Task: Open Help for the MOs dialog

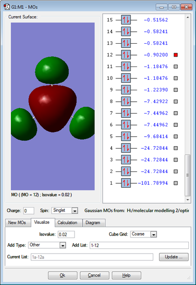Action: click(126, 275)
